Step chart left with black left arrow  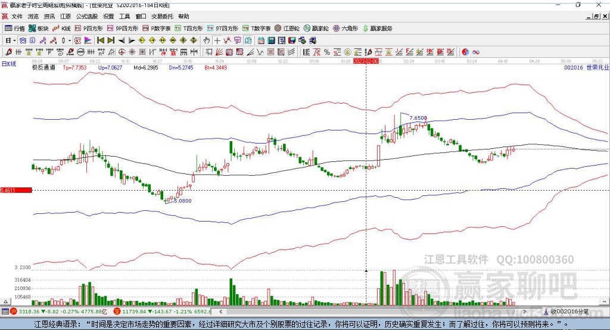coord(122,41)
